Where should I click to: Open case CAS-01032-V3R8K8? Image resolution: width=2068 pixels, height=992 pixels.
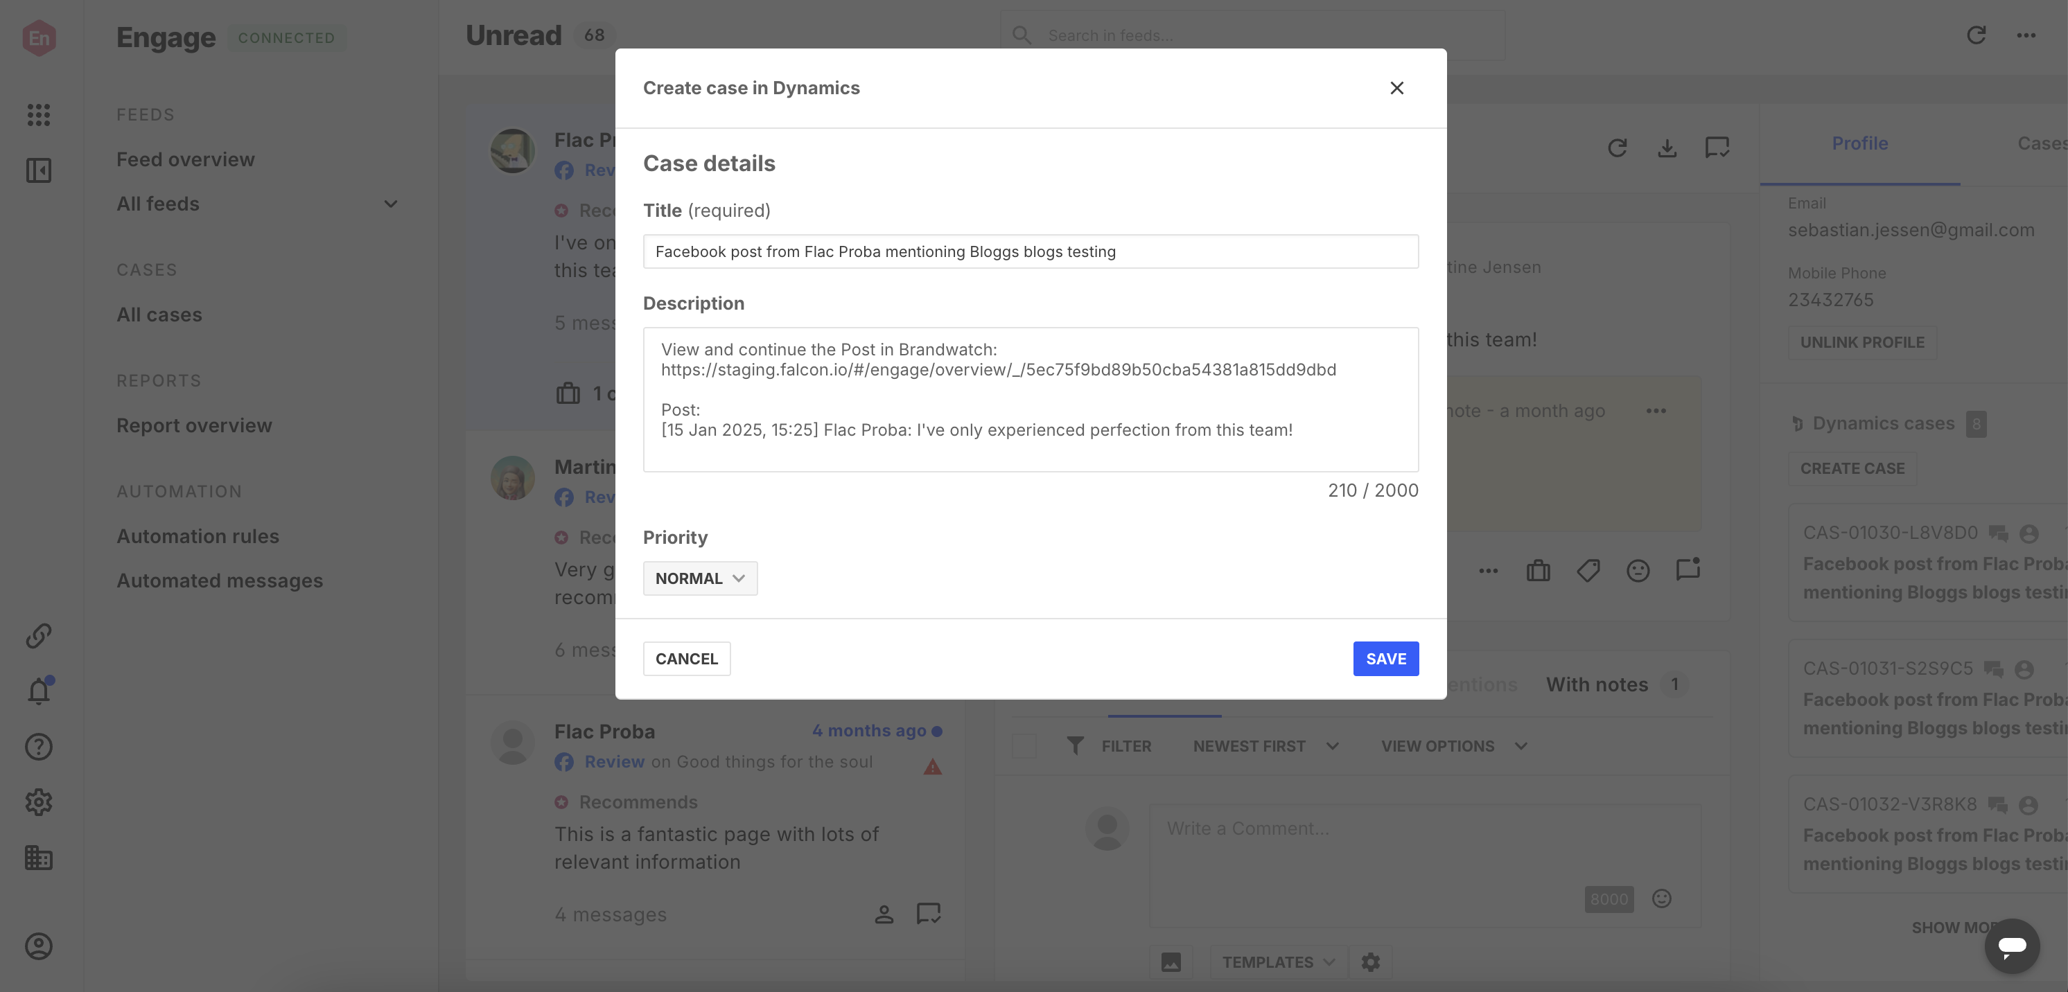click(1927, 833)
